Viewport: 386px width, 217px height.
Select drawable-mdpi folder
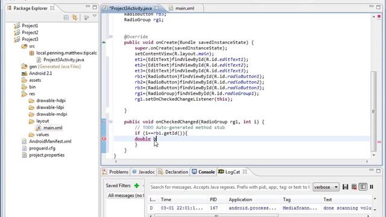click(x=51, y=114)
